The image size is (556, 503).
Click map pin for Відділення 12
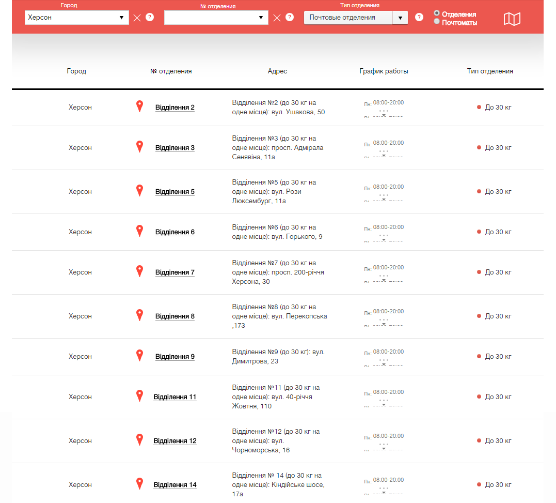tap(139, 440)
